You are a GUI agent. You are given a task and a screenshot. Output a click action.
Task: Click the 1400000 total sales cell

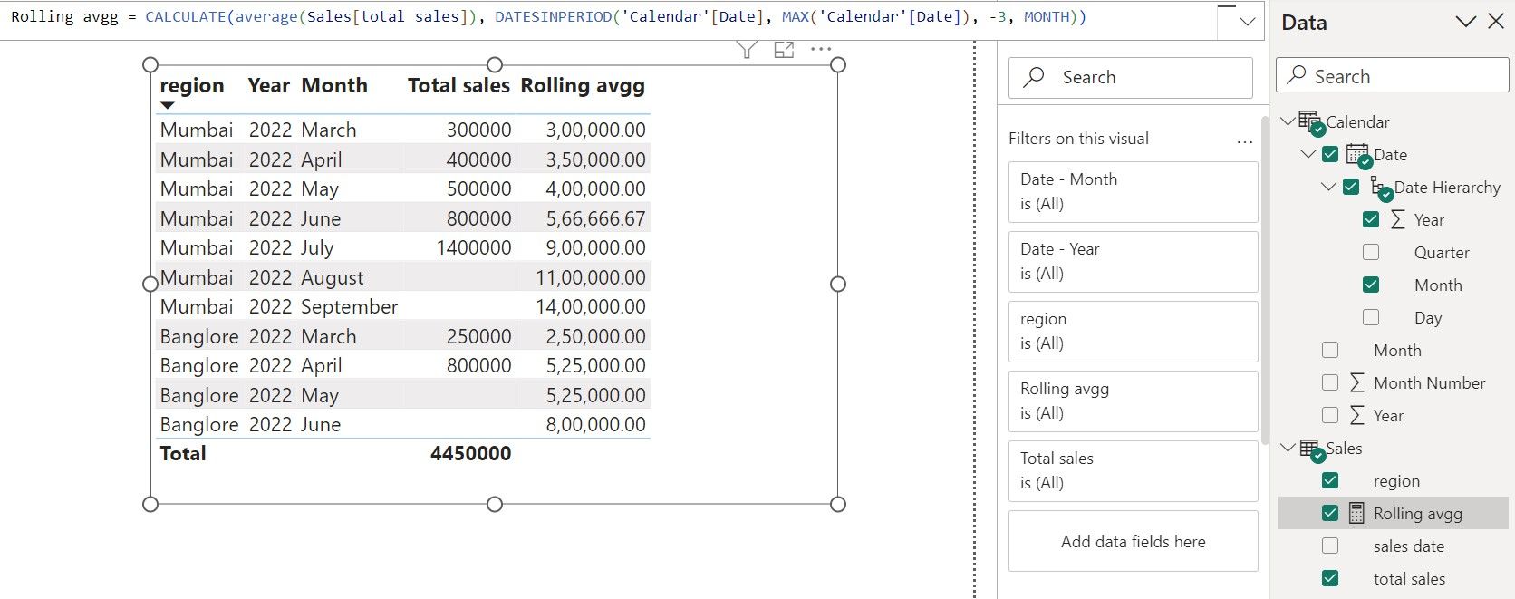474,248
